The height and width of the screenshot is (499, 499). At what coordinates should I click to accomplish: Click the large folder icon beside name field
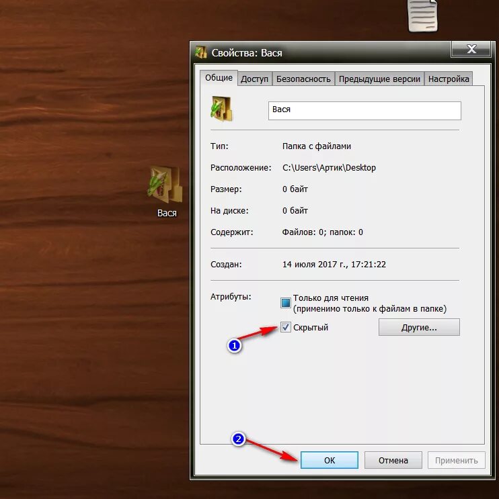click(221, 109)
